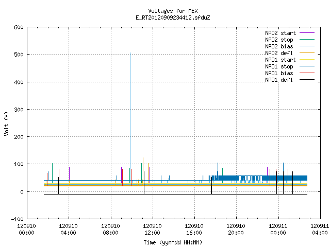
Task: Click the NPD1 defl legend label
Action: pyautogui.click(x=279, y=80)
